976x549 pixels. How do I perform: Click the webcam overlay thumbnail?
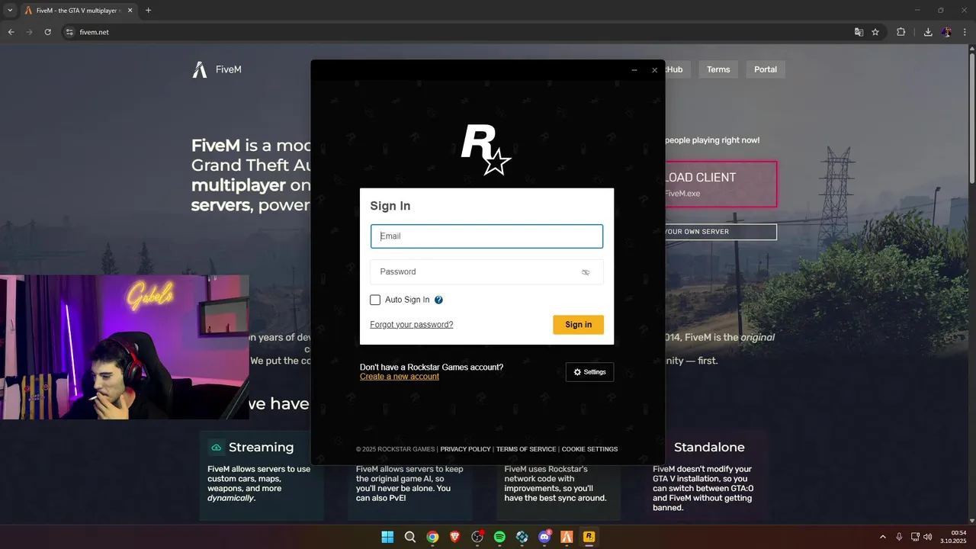click(124, 347)
